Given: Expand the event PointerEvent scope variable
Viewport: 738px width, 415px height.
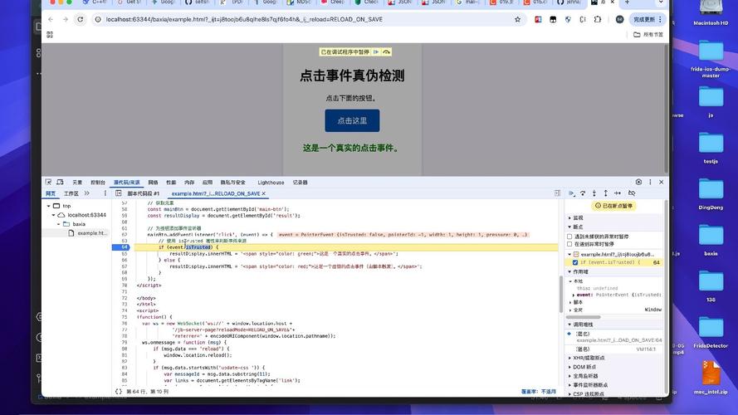Looking at the screenshot, I should click(574, 295).
